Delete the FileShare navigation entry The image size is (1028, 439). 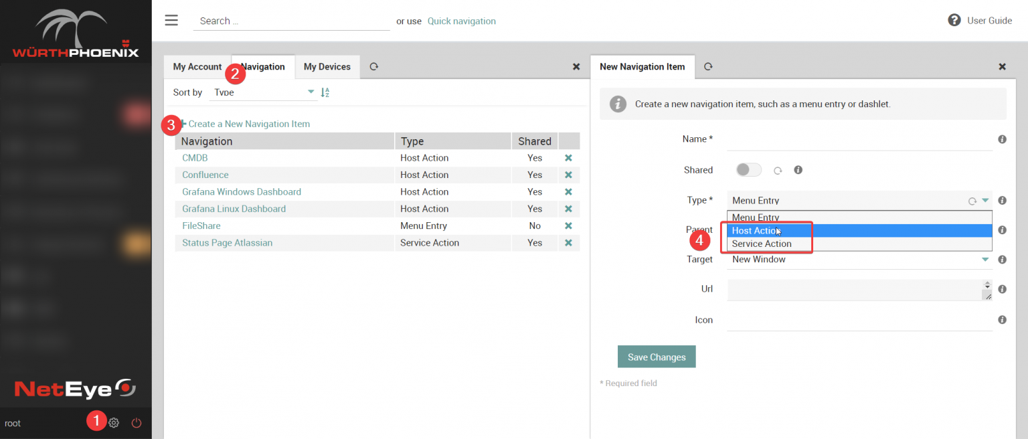tap(569, 226)
